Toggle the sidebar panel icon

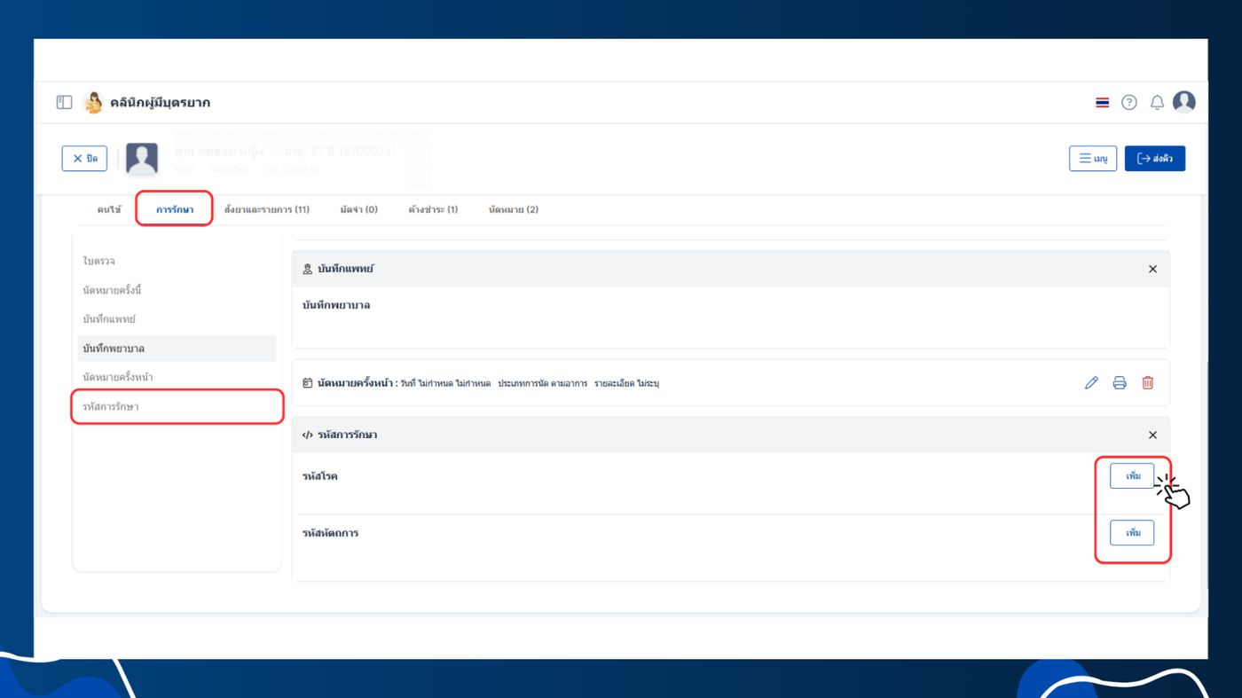64,102
